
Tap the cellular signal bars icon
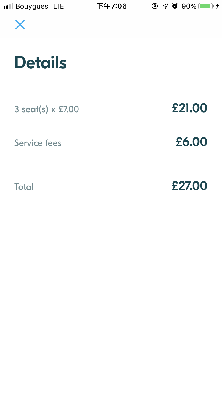tap(8, 6)
